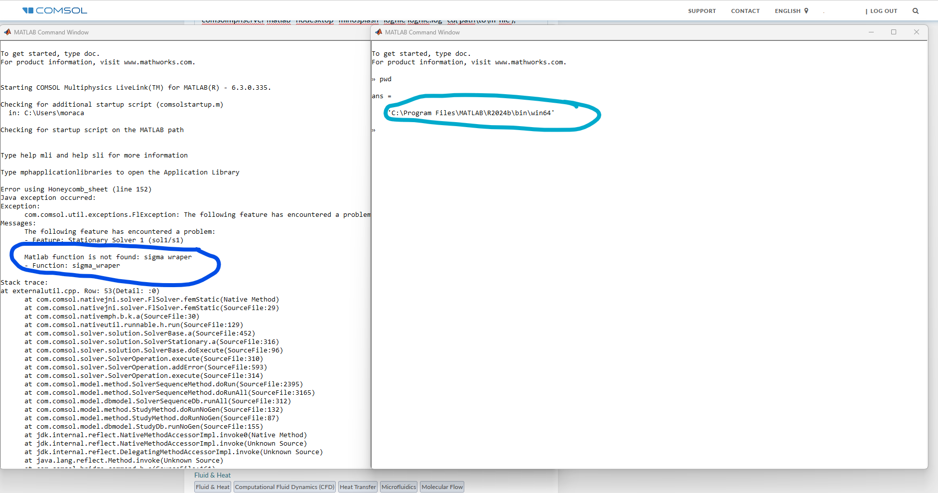Maximize the right MATLAB Command Window
The height and width of the screenshot is (493, 938).
894,32
